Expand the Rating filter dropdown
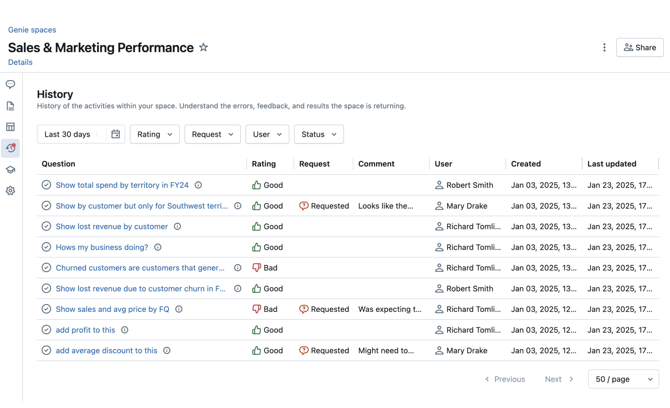This screenshot has height=408, width=670. click(155, 134)
